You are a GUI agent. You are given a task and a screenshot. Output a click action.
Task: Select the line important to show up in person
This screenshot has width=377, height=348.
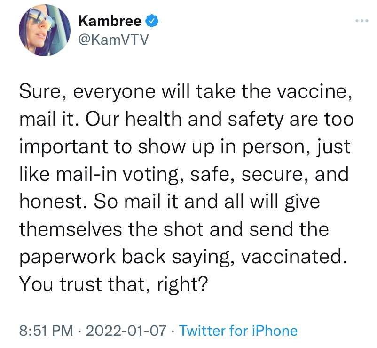pos(185,147)
